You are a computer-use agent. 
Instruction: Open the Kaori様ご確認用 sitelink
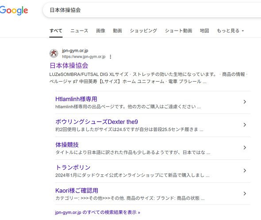click(x=77, y=190)
